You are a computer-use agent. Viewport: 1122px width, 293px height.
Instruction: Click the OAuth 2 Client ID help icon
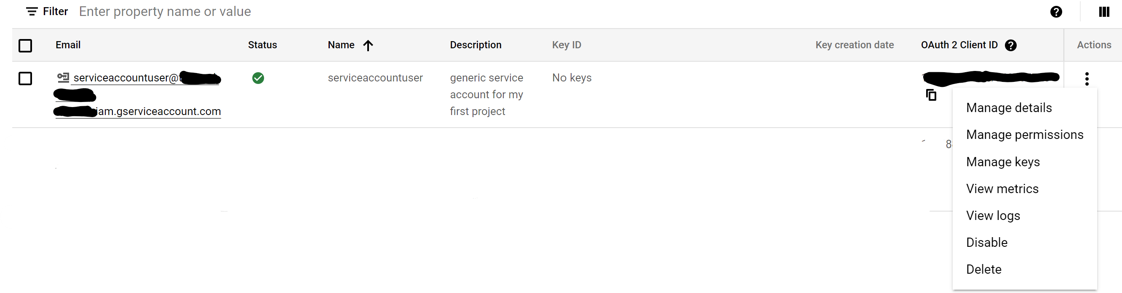[1010, 45]
